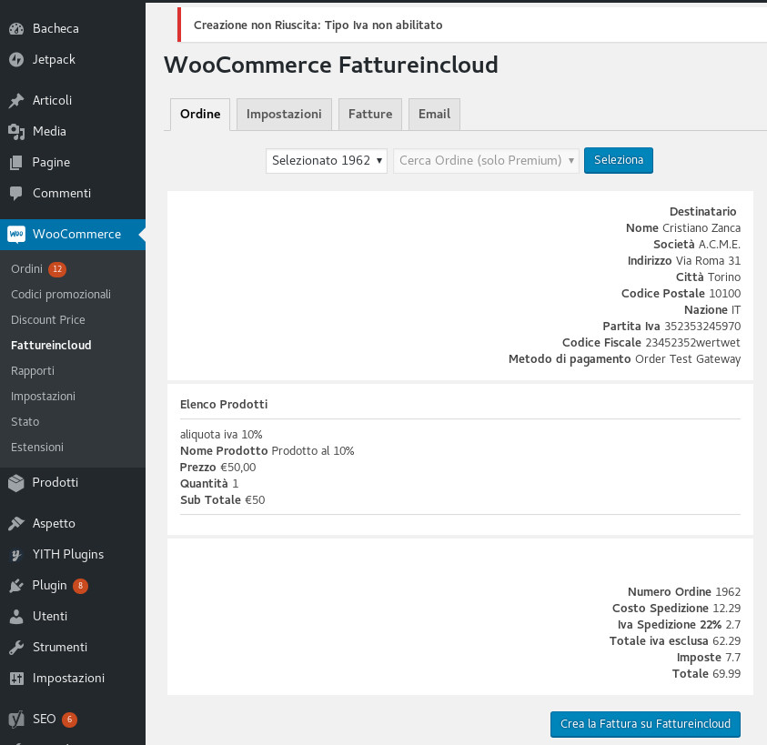767x745 pixels.
Task: Click the Codice Fiscale value 23452352wertwet
Action: (x=692, y=342)
